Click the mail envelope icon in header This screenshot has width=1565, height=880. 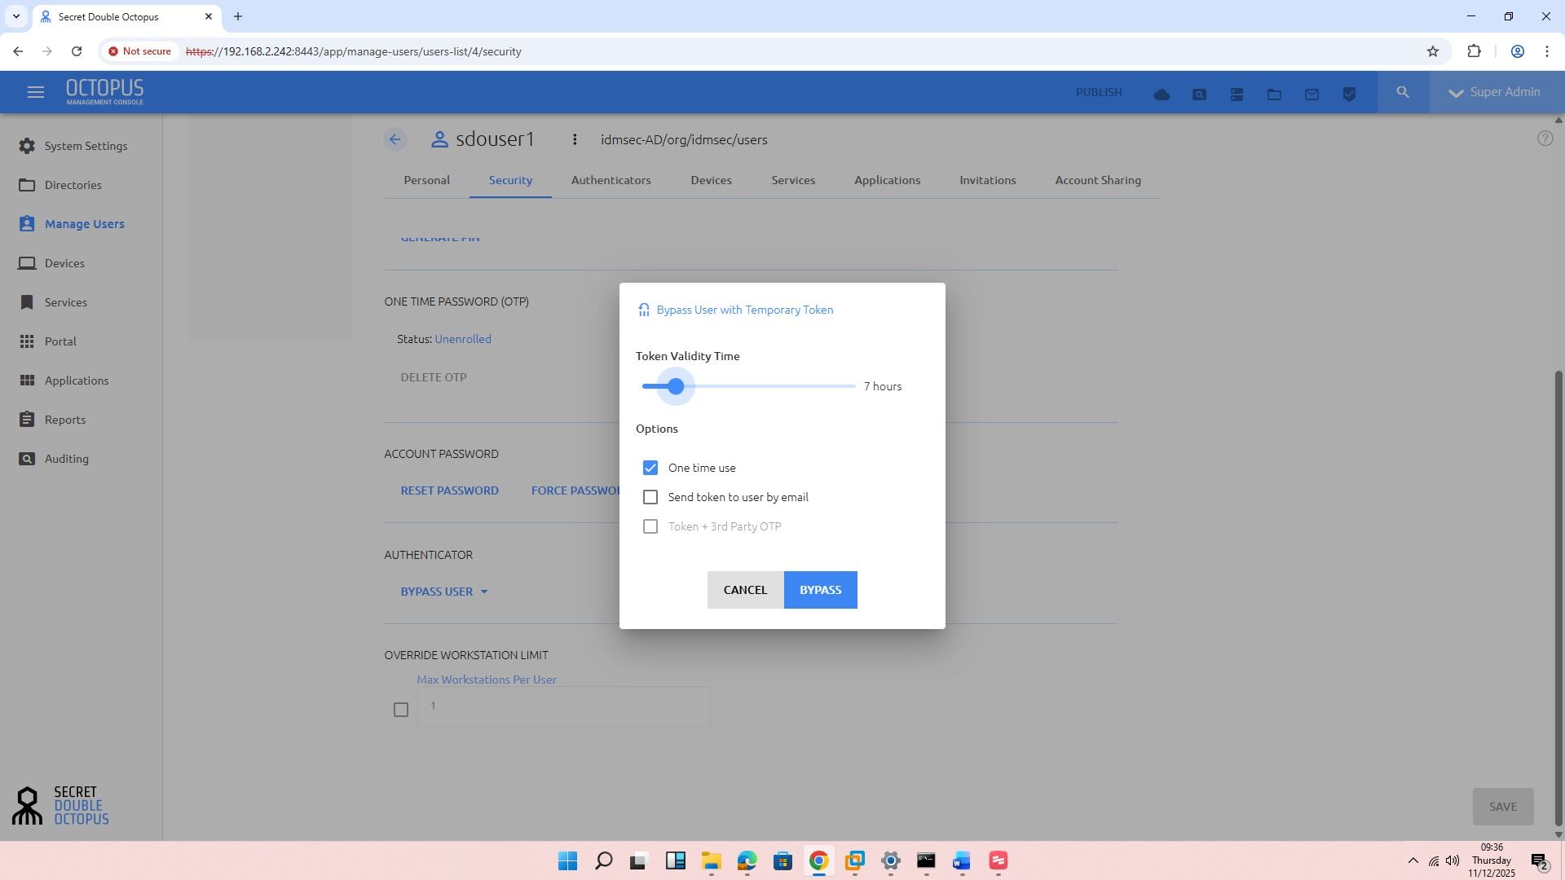coord(1312,95)
